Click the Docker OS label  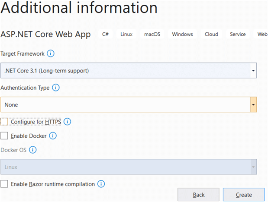pyautogui.click(x=13, y=150)
